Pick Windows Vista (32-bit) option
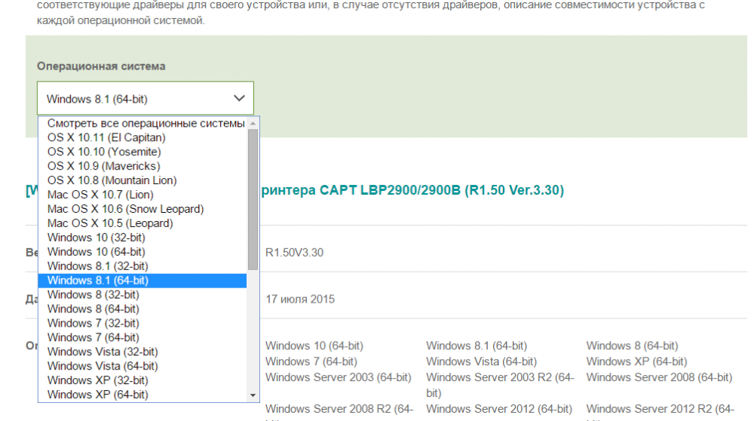 pos(143,352)
